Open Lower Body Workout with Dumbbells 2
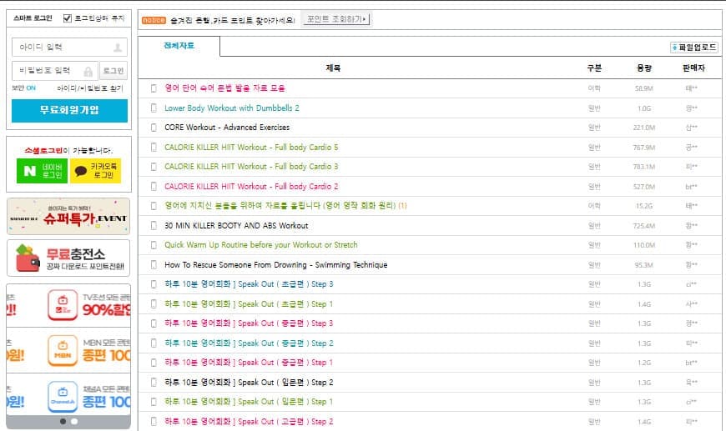The image size is (726, 431). (231, 108)
